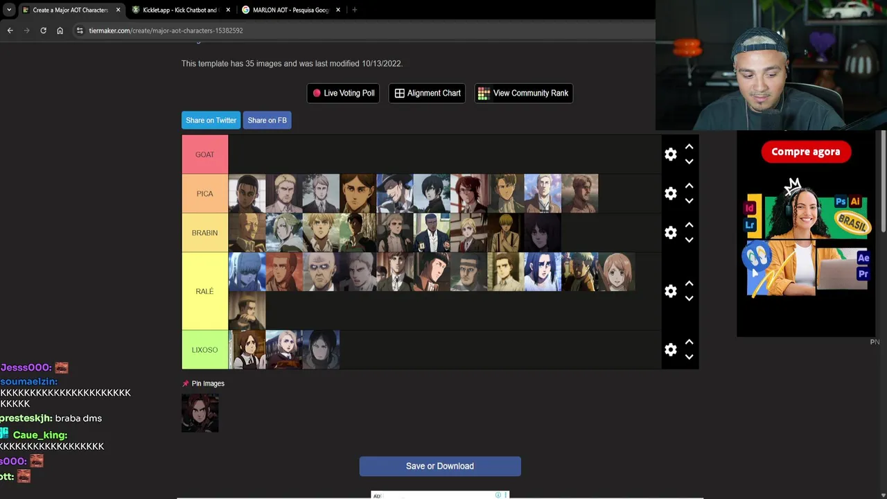Screen dimensions: 887x499
Task: Open View Community Rank
Action: [523, 93]
